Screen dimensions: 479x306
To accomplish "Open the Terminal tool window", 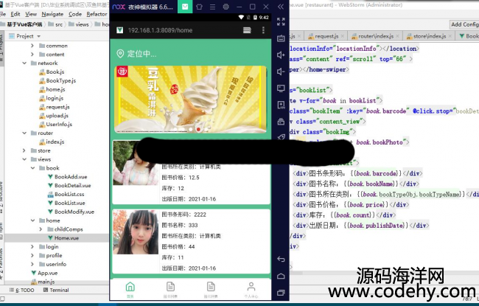I will [x=56, y=290].
